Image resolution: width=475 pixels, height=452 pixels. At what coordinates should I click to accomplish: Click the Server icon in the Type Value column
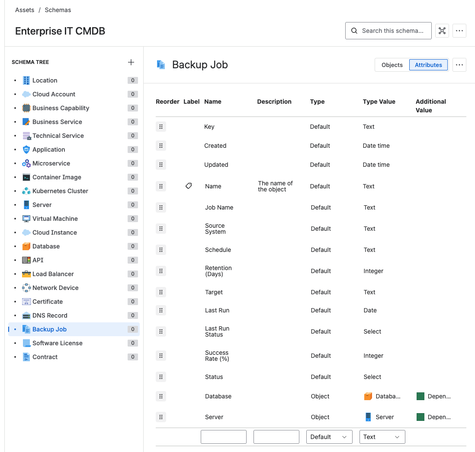point(368,417)
